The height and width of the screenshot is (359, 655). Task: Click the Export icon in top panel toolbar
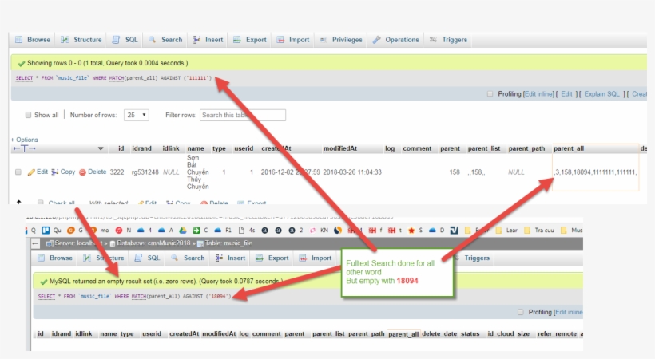pyautogui.click(x=238, y=40)
